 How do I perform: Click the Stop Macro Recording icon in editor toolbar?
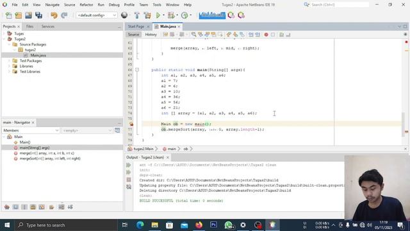(x=273, y=35)
